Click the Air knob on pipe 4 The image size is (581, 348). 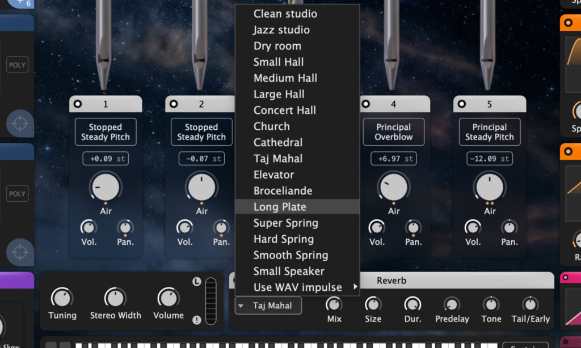point(394,188)
